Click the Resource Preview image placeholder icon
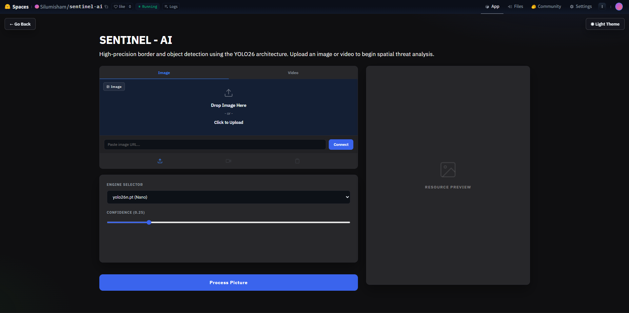Screen dimensions: 629x313 pyautogui.click(x=448, y=170)
